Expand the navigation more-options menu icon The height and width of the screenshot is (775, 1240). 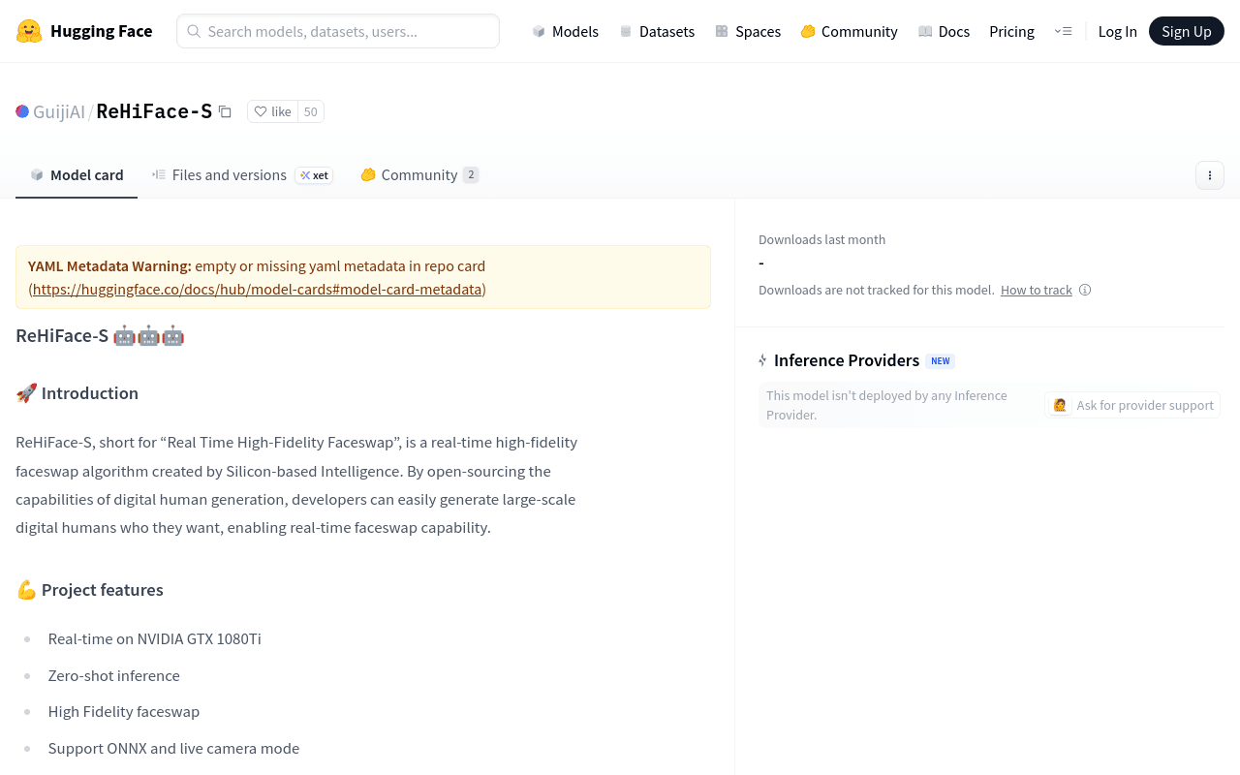(x=1063, y=31)
